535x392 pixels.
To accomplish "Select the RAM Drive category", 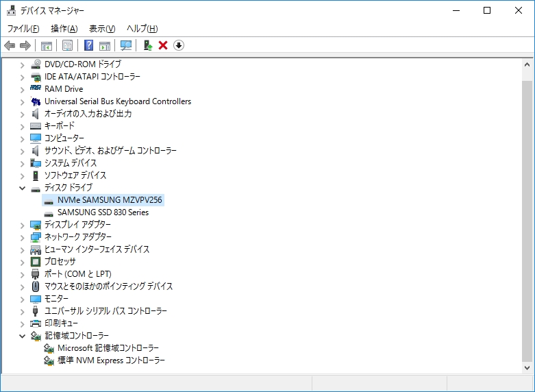I will (x=64, y=89).
